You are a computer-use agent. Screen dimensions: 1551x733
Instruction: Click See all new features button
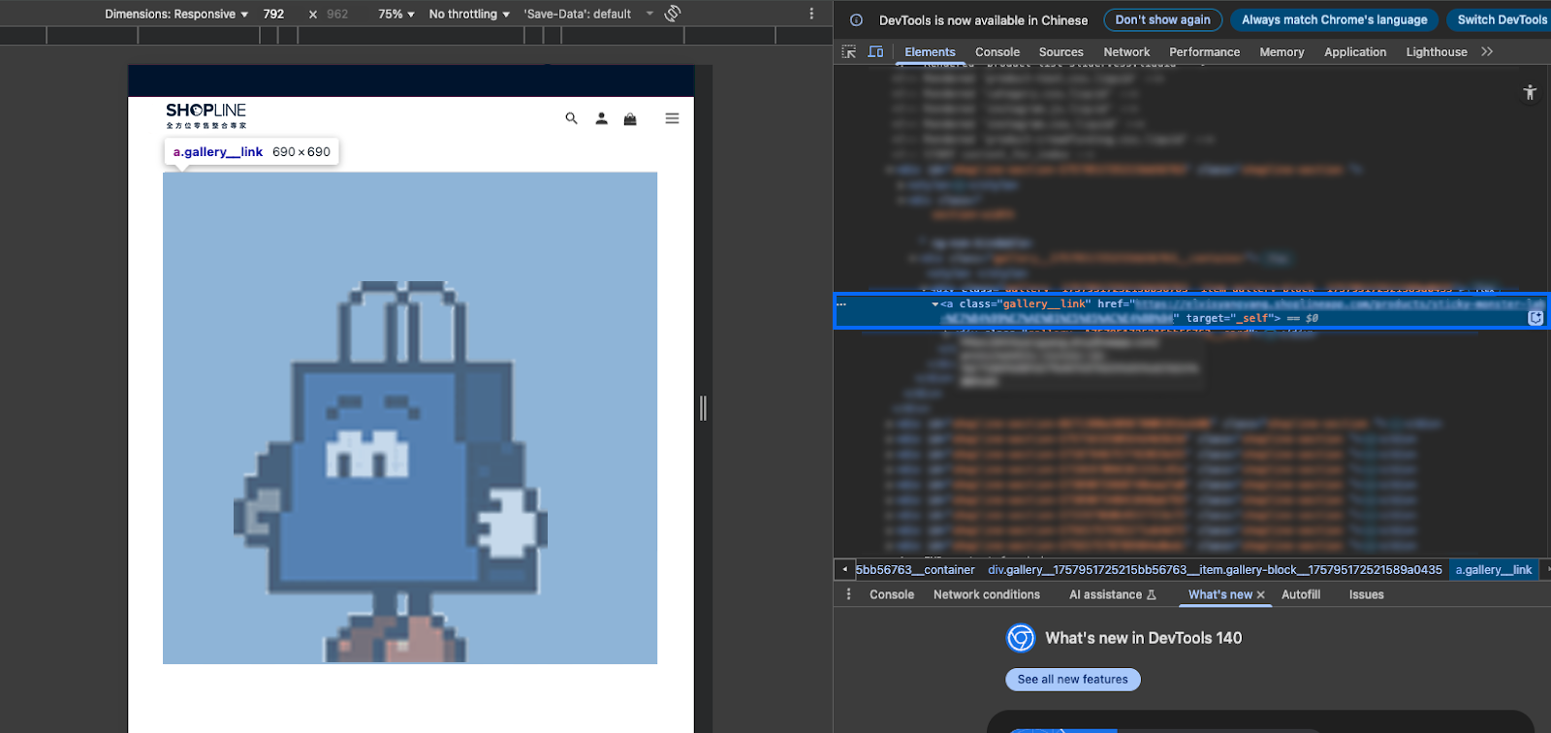[1072, 680]
